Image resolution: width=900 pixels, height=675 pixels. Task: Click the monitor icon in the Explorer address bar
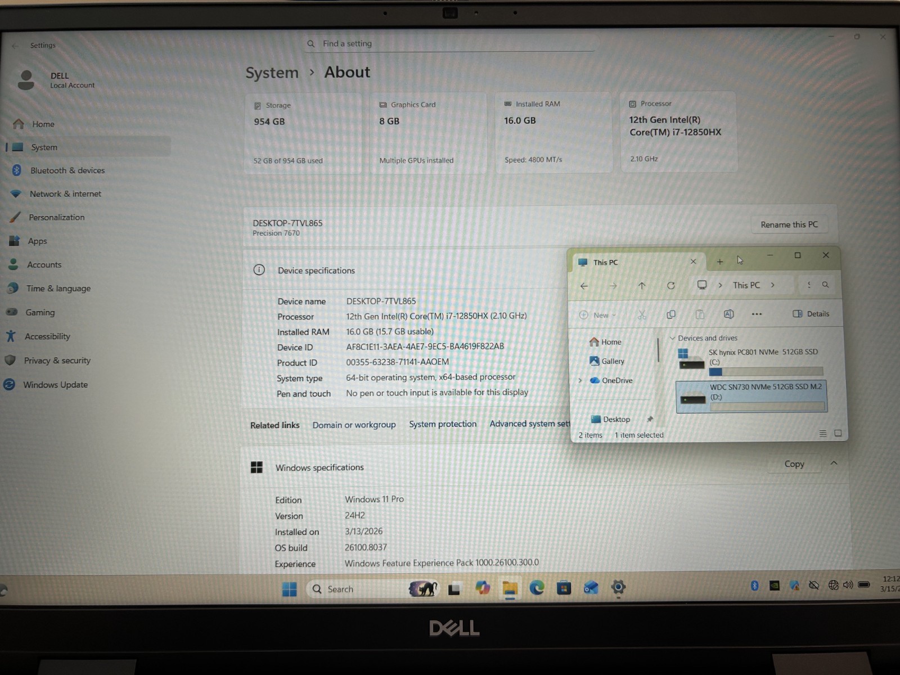click(x=702, y=285)
